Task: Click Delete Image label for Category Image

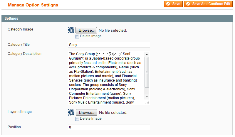Action: point(91,36)
